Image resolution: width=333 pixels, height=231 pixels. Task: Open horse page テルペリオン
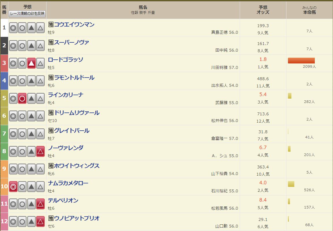point(63,200)
